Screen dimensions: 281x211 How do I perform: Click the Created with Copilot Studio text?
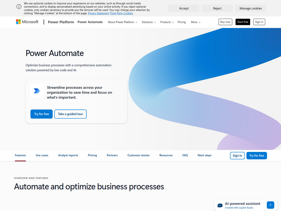tap(239, 208)
